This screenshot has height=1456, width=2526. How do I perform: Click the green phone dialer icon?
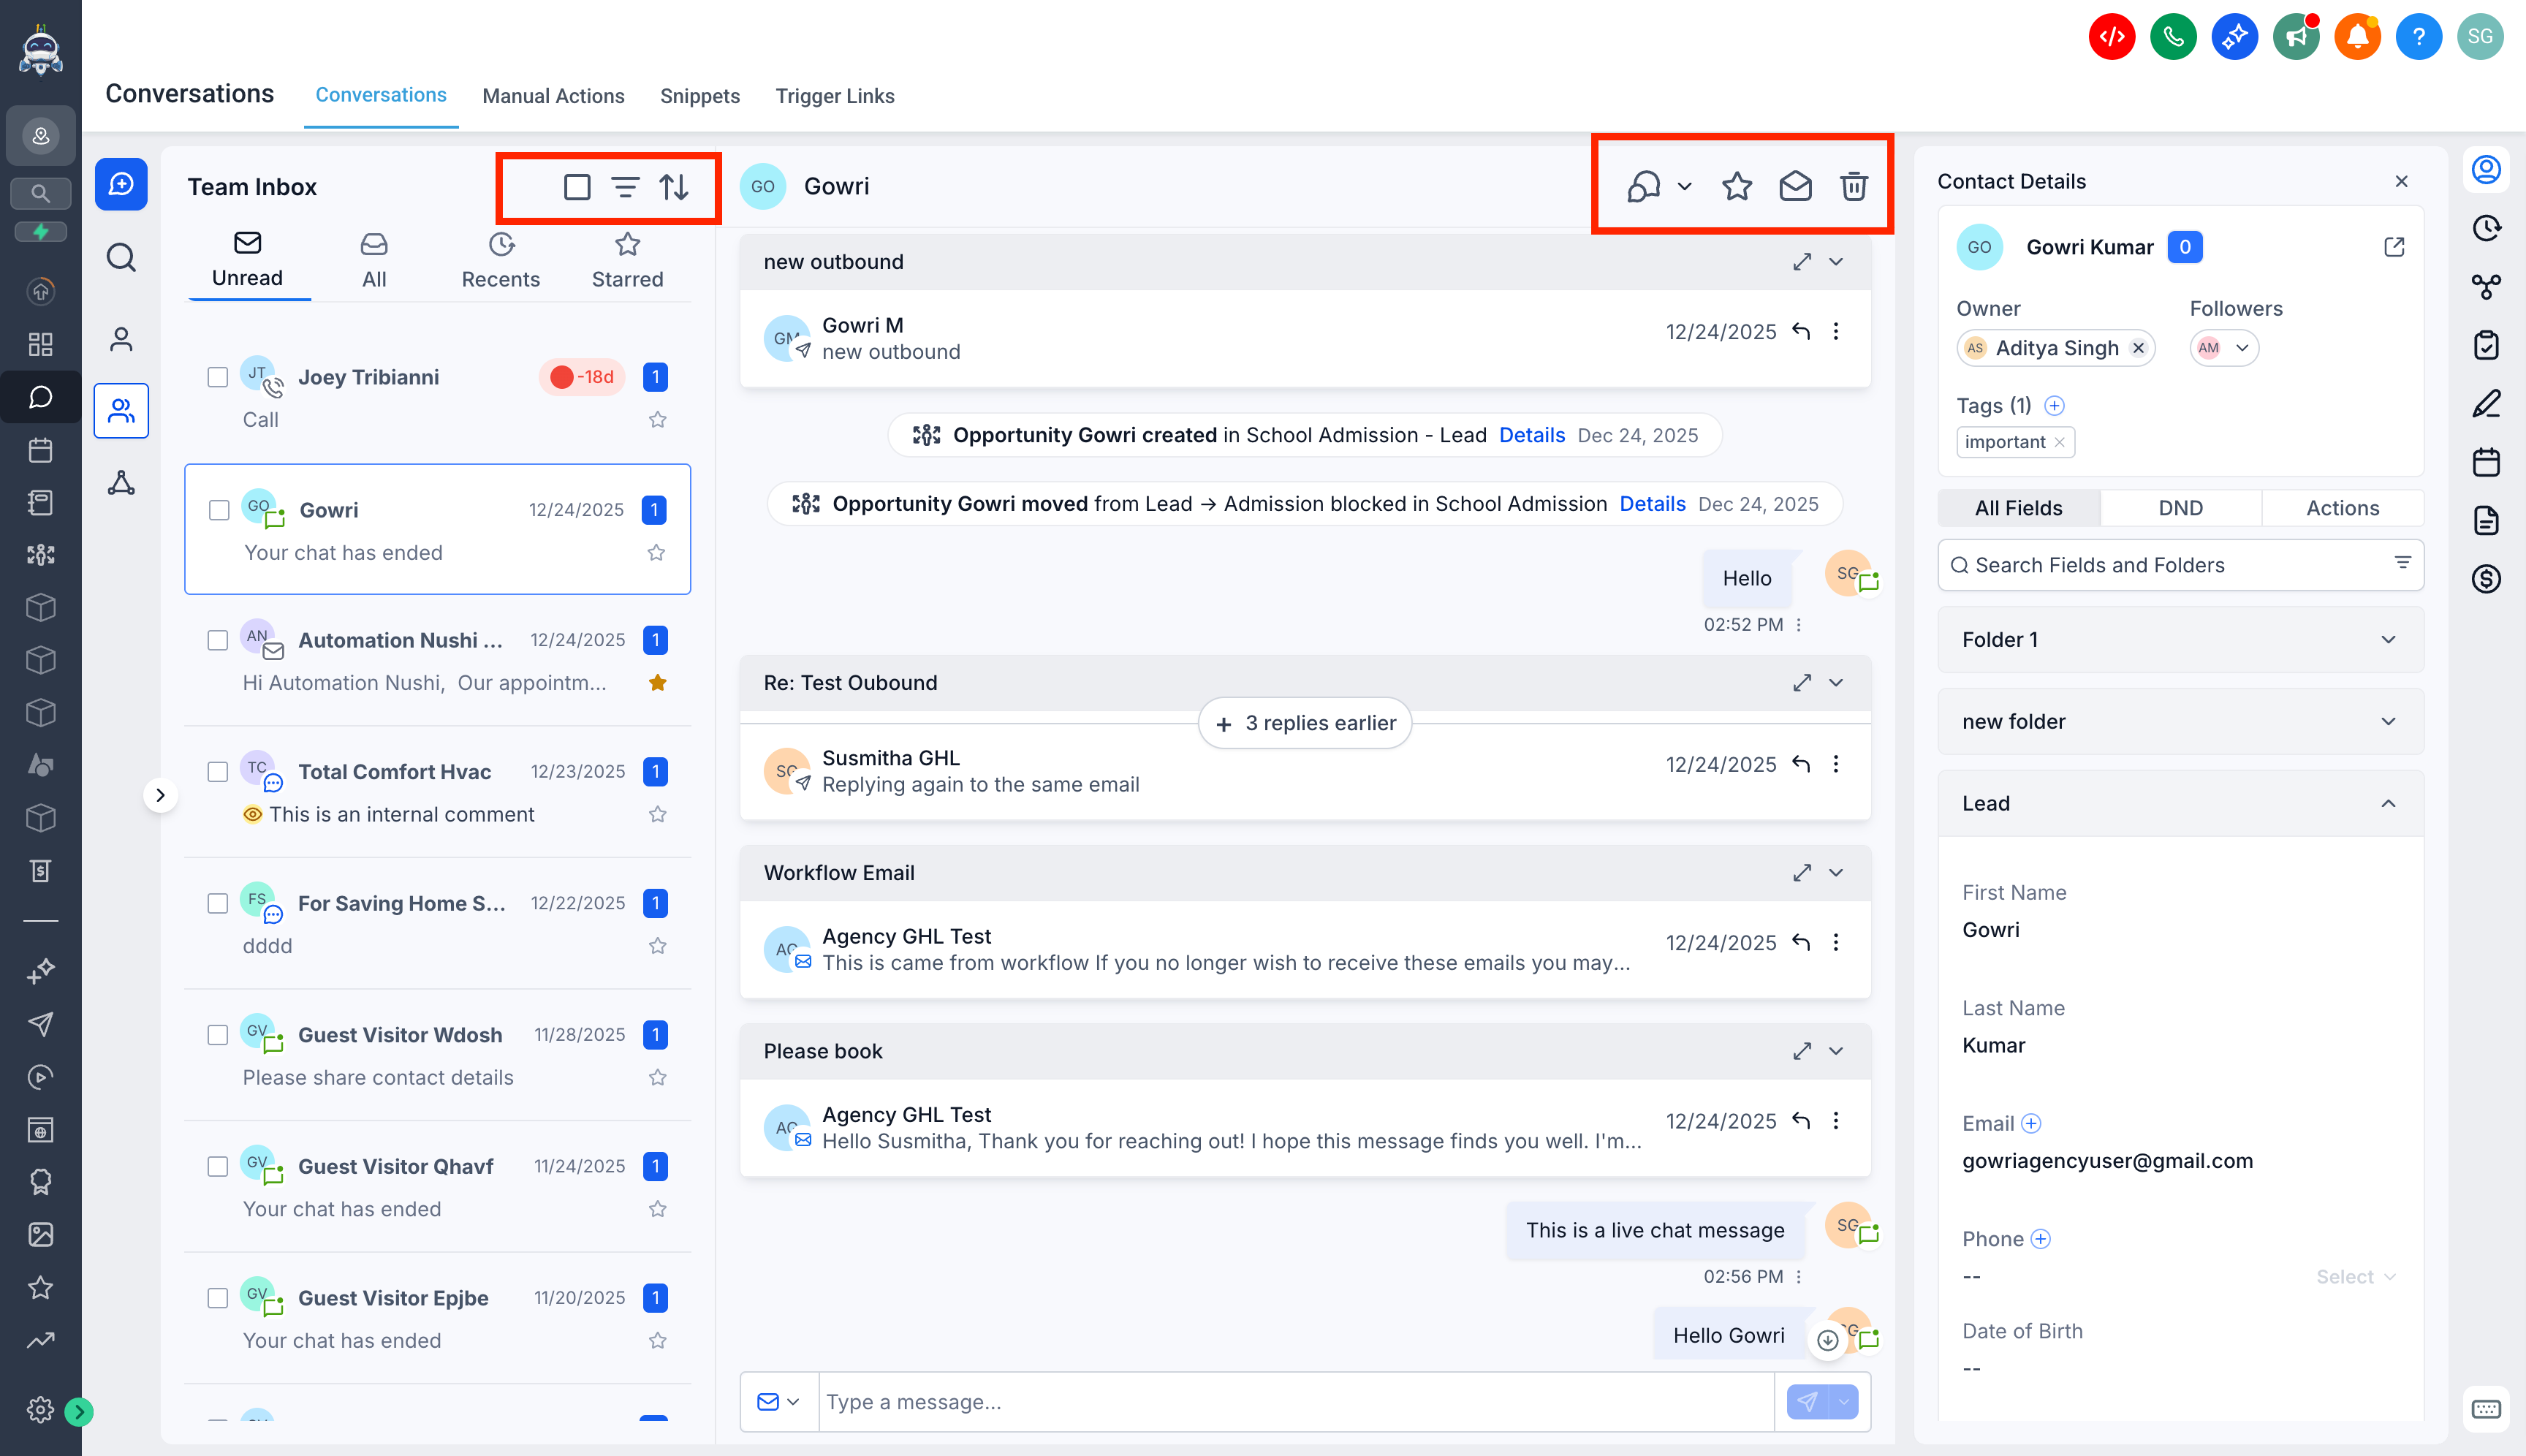tap(2173, 37)
